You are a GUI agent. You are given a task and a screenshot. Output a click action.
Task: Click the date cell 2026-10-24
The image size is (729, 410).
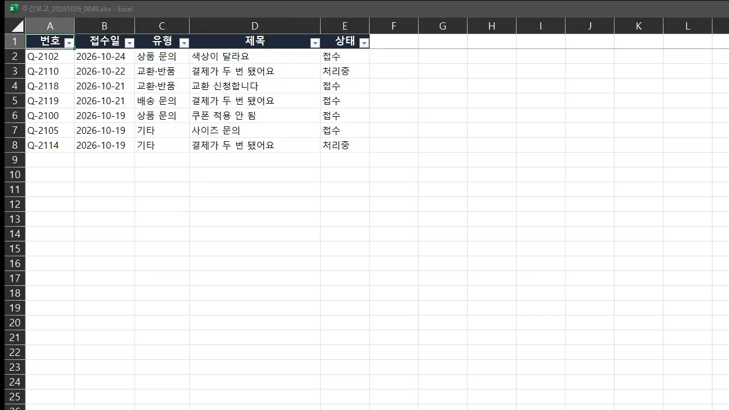click(x=104, y=56)
